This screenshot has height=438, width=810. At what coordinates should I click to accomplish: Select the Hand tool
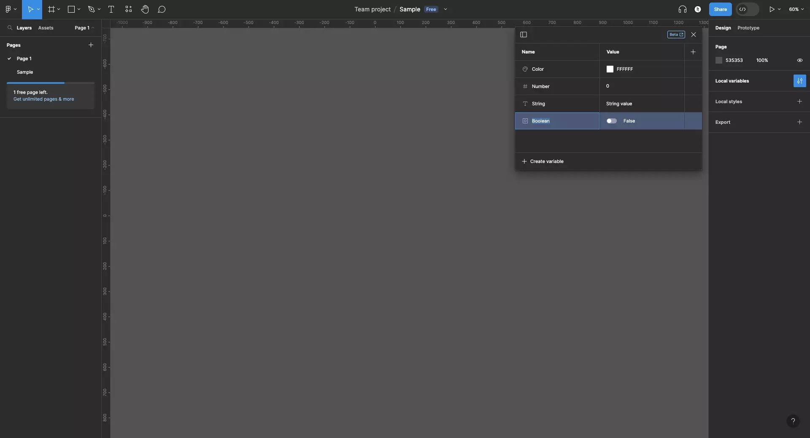click(x=145, y=9)
